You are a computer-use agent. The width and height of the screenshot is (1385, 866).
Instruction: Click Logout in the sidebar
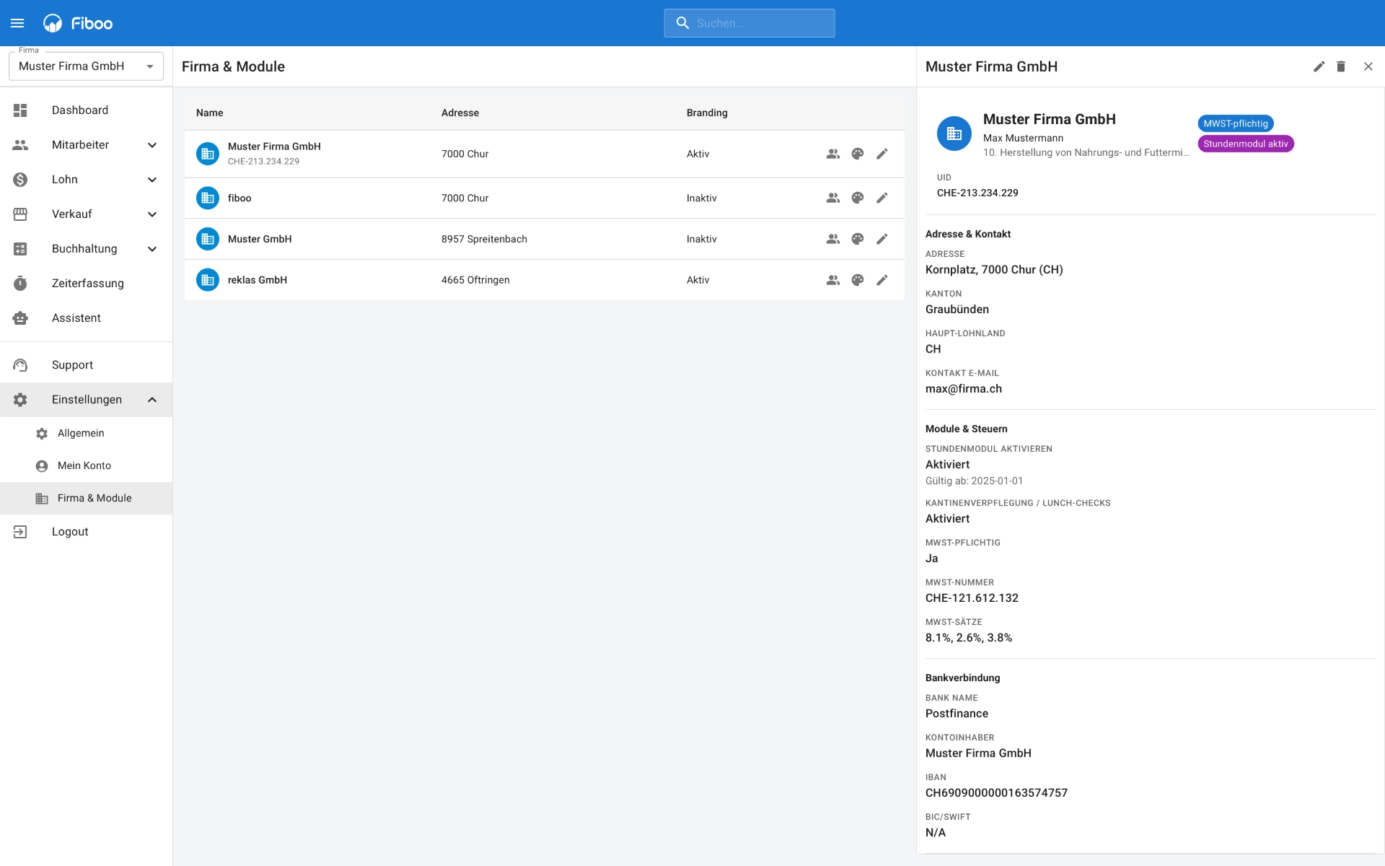(x=70, y=532)
